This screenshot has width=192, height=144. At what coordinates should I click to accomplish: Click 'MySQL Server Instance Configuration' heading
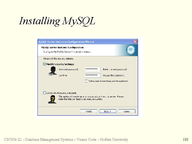point(62,47)
